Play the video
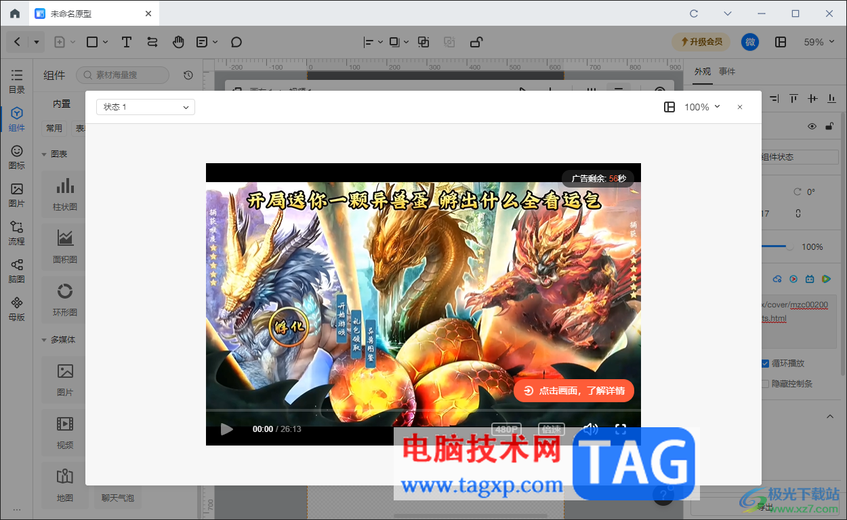Viewport: 847px width, 520px height. pos(227,429)
